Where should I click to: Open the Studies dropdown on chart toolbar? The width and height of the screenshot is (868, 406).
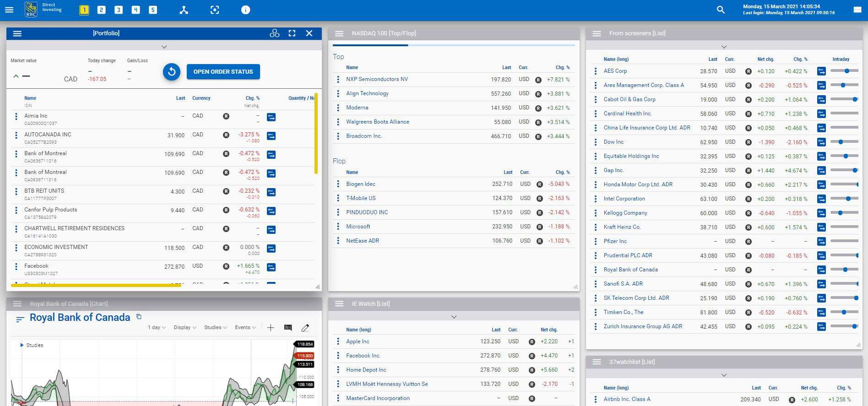click(x=215, y=328)
